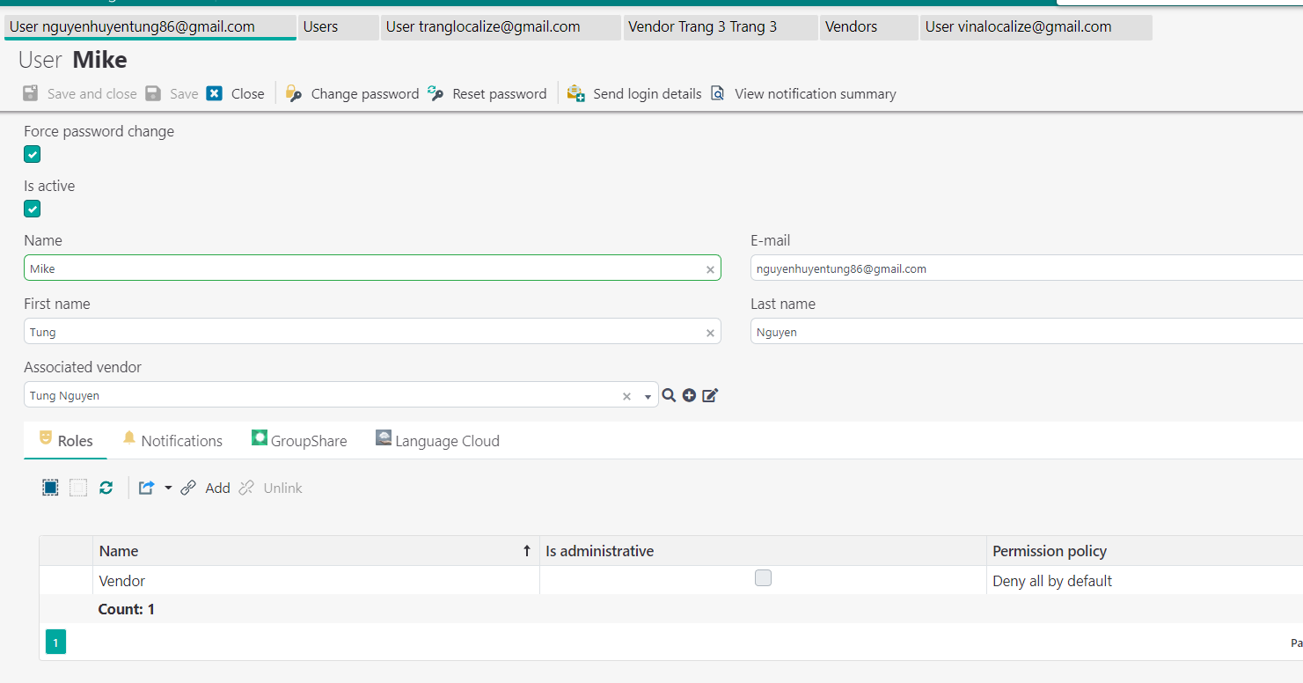Switch to Vendor Trang 3 Trang 3 tab

(721, 26)
